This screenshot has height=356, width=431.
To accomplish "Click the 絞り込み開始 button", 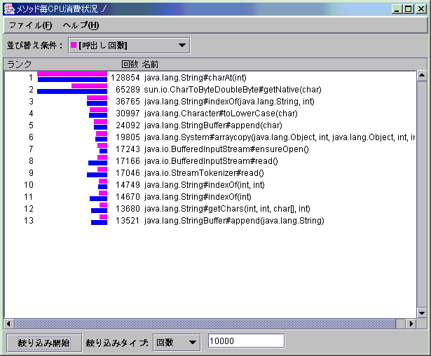I will pos(44,343).
